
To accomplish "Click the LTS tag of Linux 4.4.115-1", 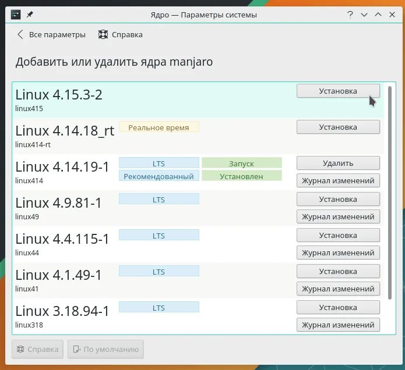I will (159, 236).
